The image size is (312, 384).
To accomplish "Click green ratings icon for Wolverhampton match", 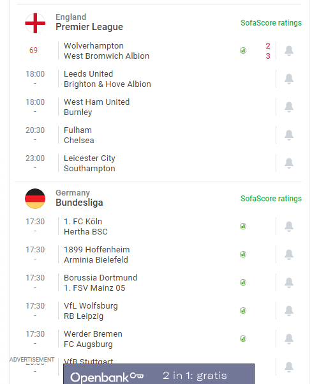I will pyautogui.click(x=243, y=50).
